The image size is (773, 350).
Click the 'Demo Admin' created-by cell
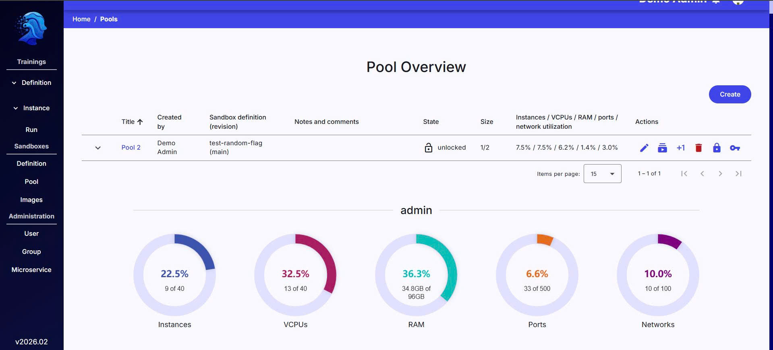167,148
